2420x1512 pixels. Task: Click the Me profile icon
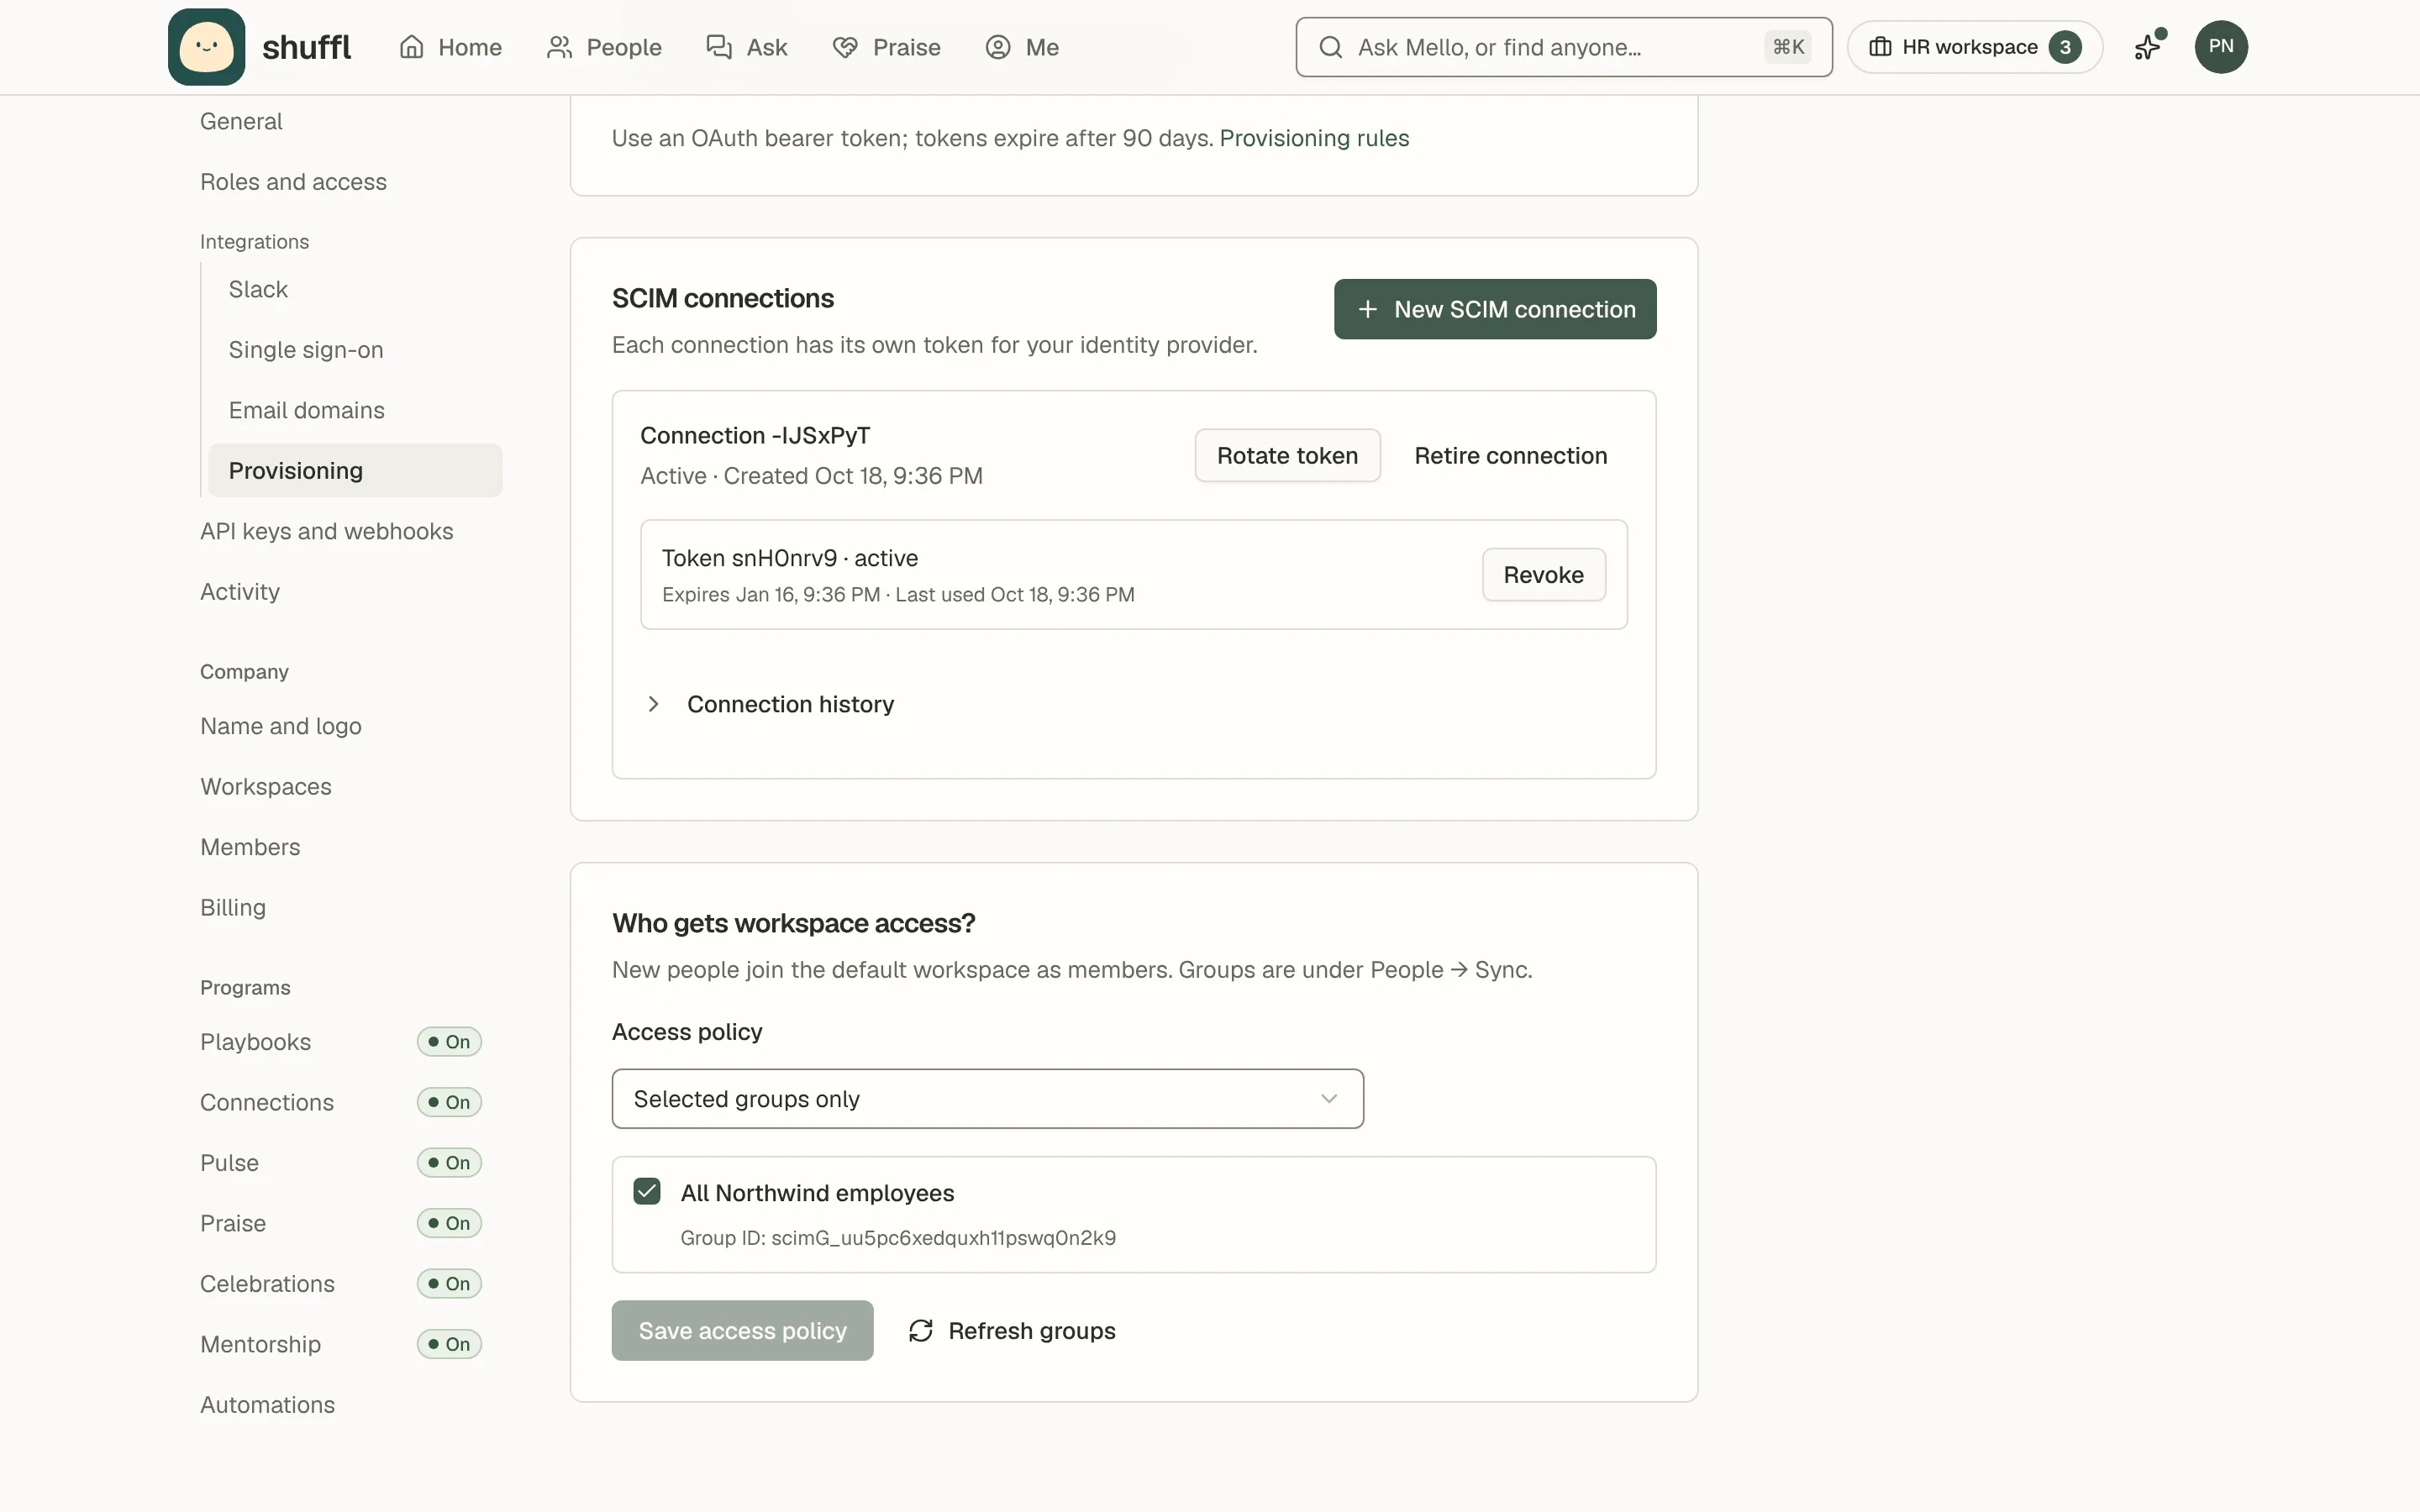coord(998,47)
